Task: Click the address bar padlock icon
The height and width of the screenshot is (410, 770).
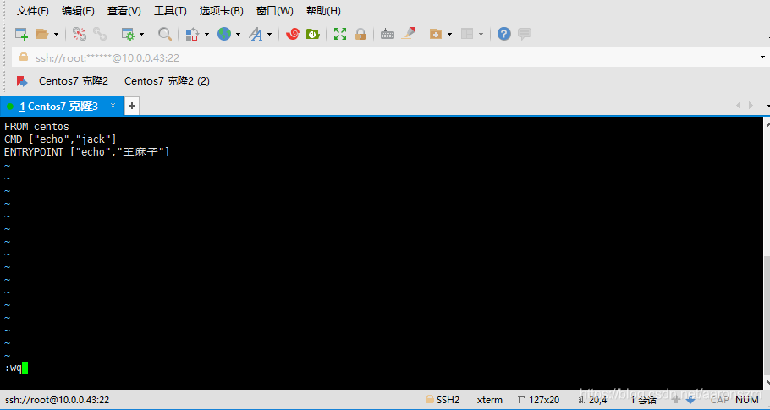Action: coord(23,57)
